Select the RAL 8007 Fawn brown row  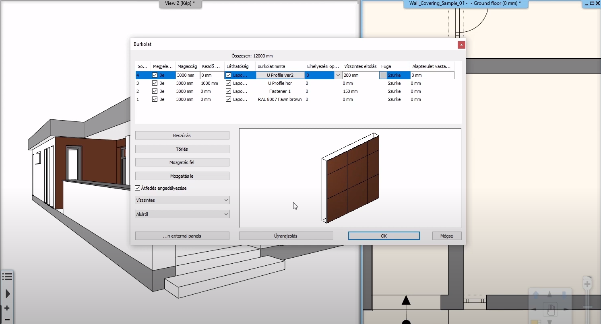click(295, 99)
